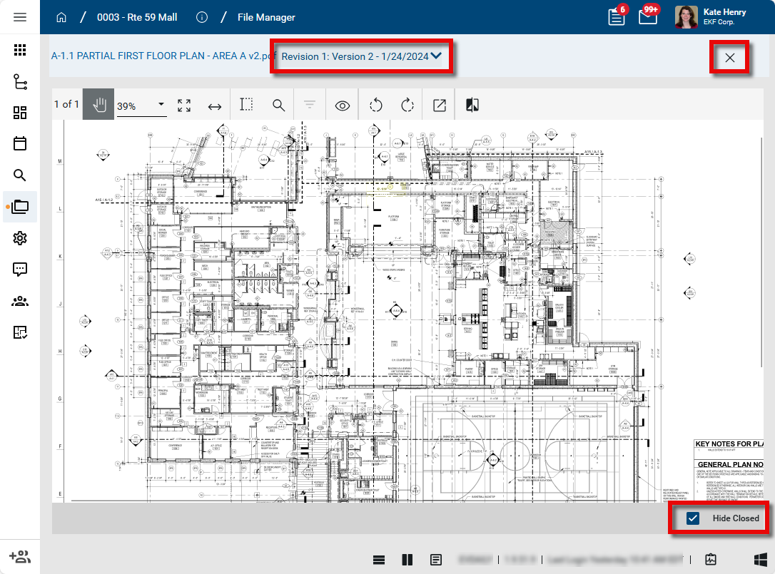Uncheck the Hide Closed checkbox
Image resolution: width=775 pixels, height=574 pixels.
tap(693, 518)
